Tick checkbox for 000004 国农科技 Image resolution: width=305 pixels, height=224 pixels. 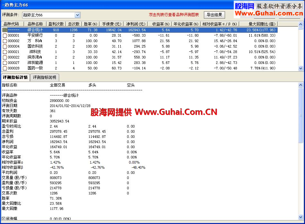[5, 46]
